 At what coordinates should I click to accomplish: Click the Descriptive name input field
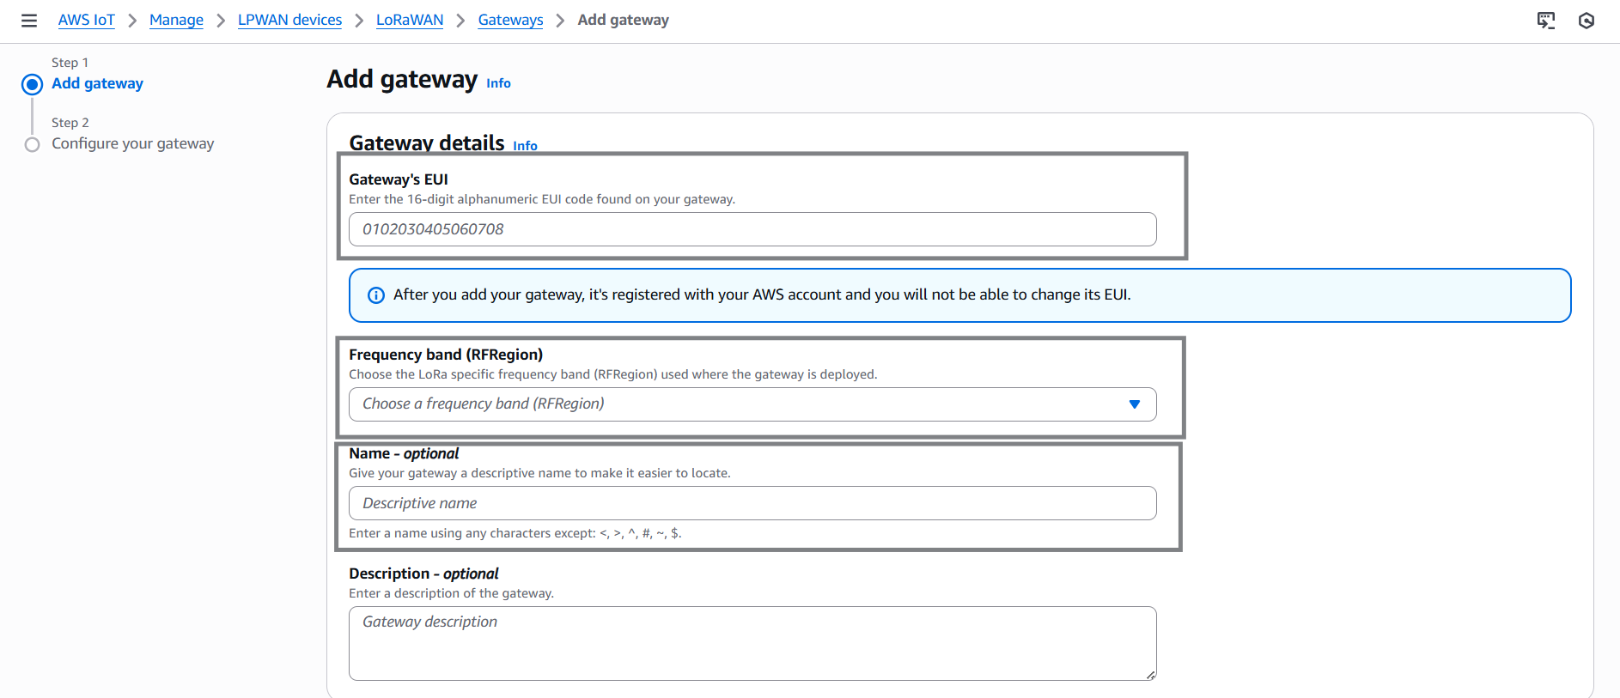coord(752,503)
